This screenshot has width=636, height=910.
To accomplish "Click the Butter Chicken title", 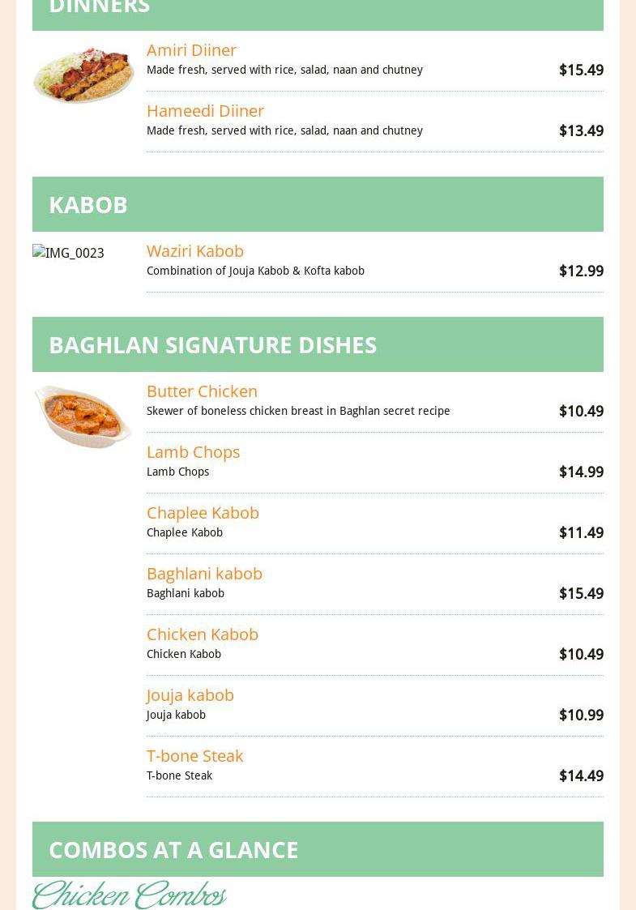I will point(202,391).
